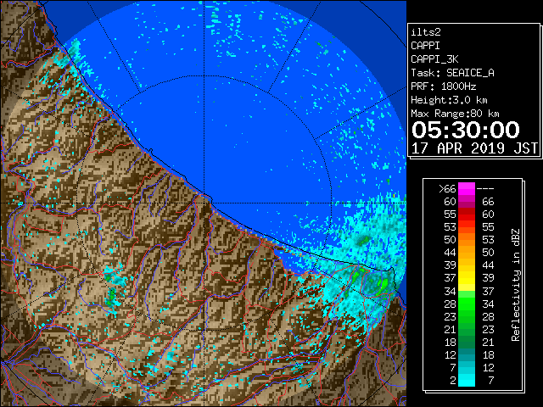Click the 'ilts2' radar site label
The image size is (543, 407).
coord(426,32)
